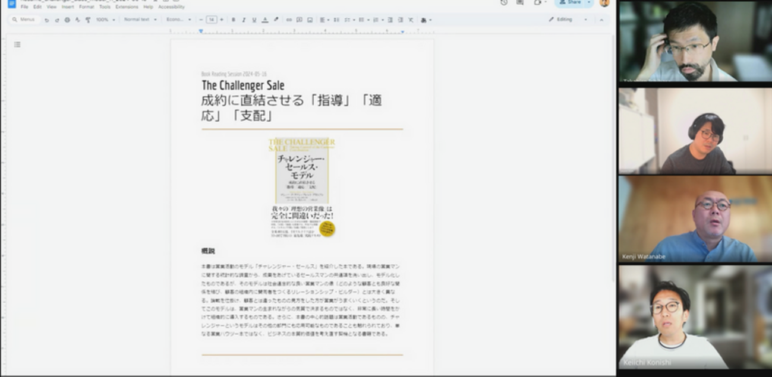Viewport: 772px width, 377px height.
Task: Open line and paragraph spacing
Action: pos(336,20)
